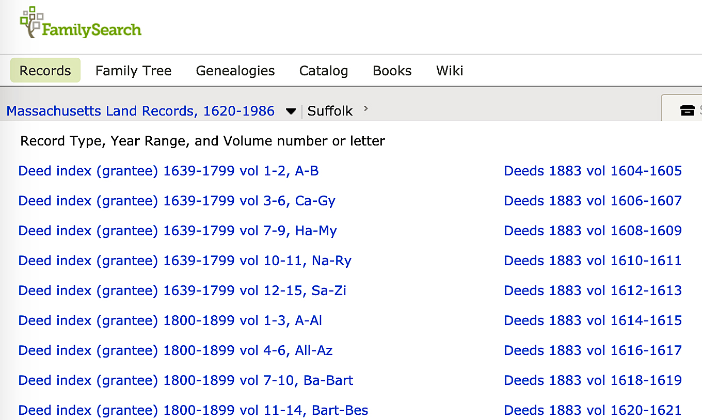
Task: Switch to the Family Tree tab
Action: pyautogui.click(x=133, y=71)
